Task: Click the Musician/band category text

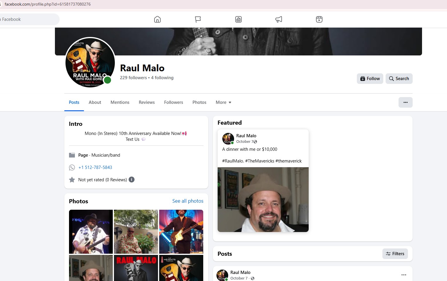Action: [x=106, y=155]
